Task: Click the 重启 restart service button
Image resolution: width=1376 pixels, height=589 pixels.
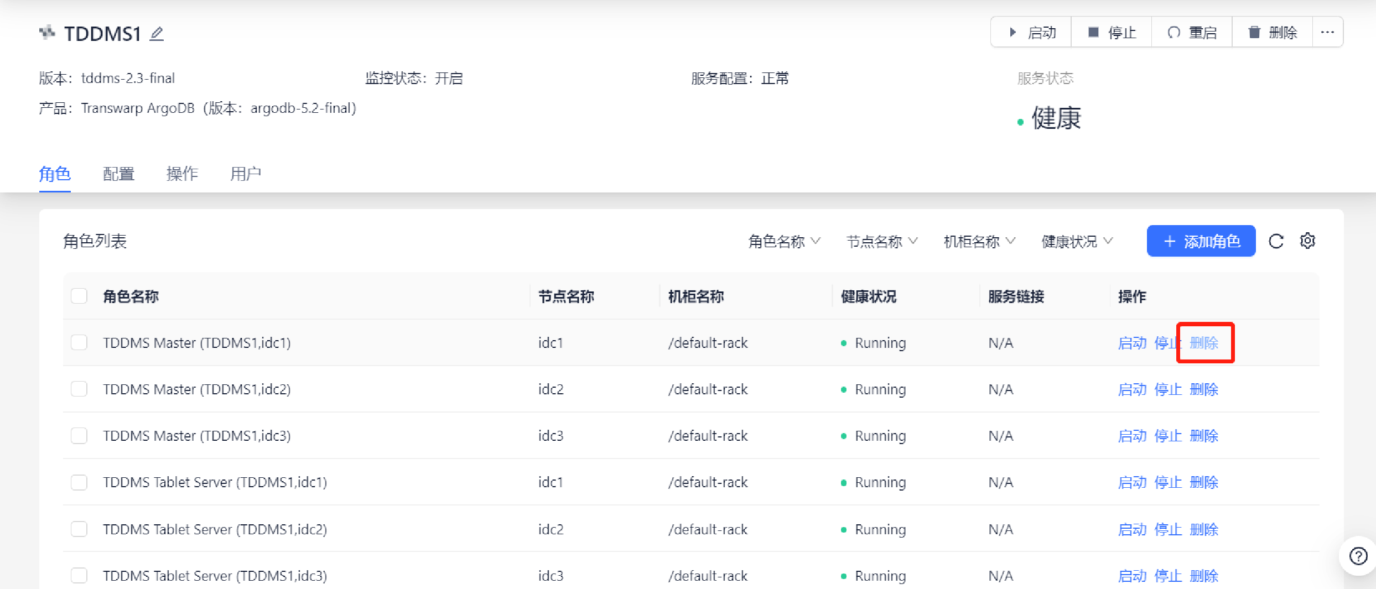Action: tap(1192, 32)
